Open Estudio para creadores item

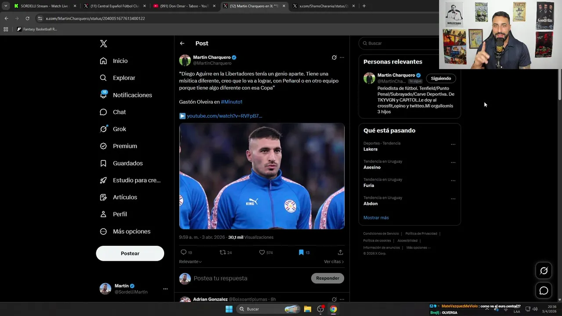[130, 180]
